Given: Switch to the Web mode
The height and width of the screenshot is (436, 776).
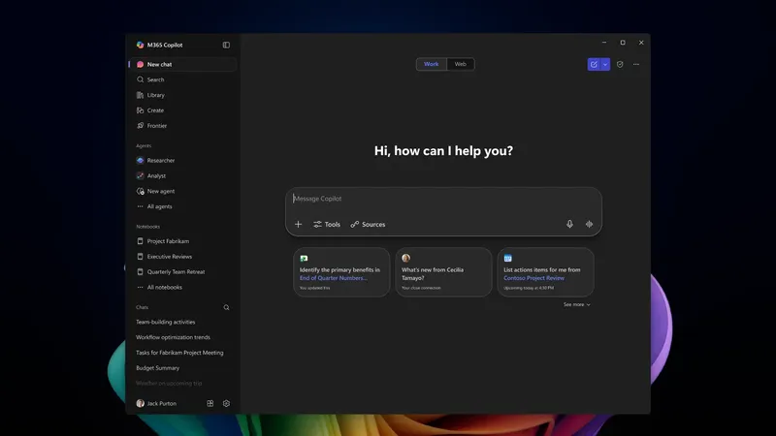Looking at the screenshot, I should coord(460,64).
